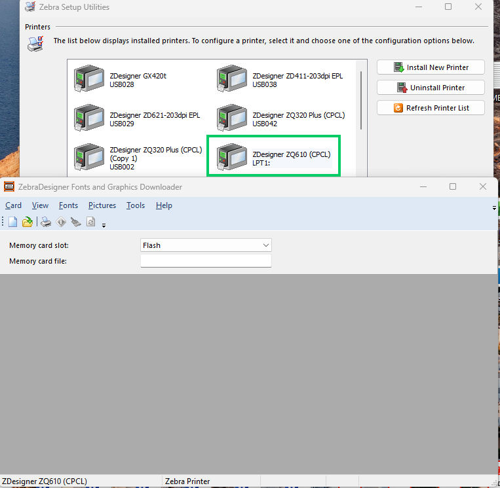500x488 pixels.
Task: Open the Pictures menu
Action: [x=102, y=205]
